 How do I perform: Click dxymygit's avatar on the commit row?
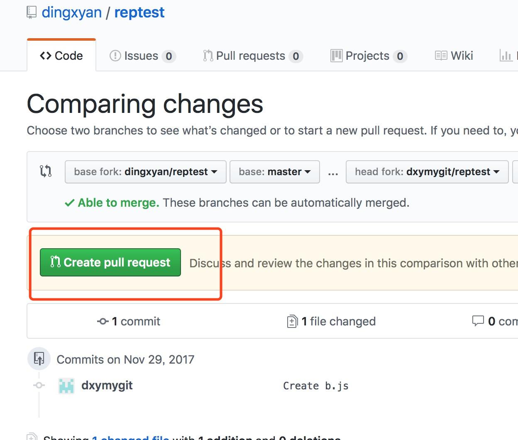click(66, 385)
